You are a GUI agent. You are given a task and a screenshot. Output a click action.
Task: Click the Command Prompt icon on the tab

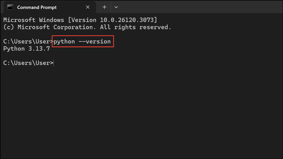click(10, 7)
